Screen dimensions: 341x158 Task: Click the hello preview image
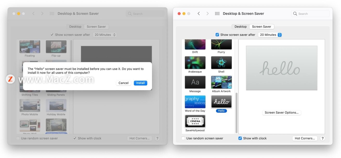tap(281, 68)
